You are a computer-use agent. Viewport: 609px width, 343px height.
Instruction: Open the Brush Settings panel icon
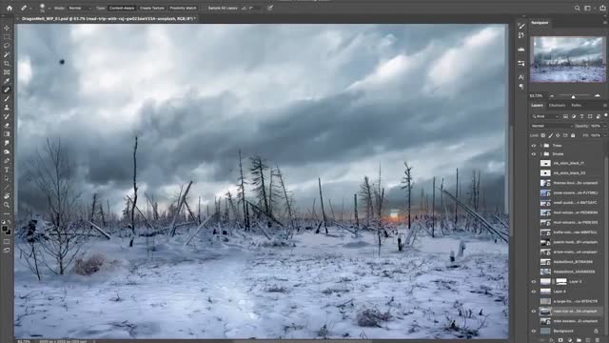tap(521, 26)
